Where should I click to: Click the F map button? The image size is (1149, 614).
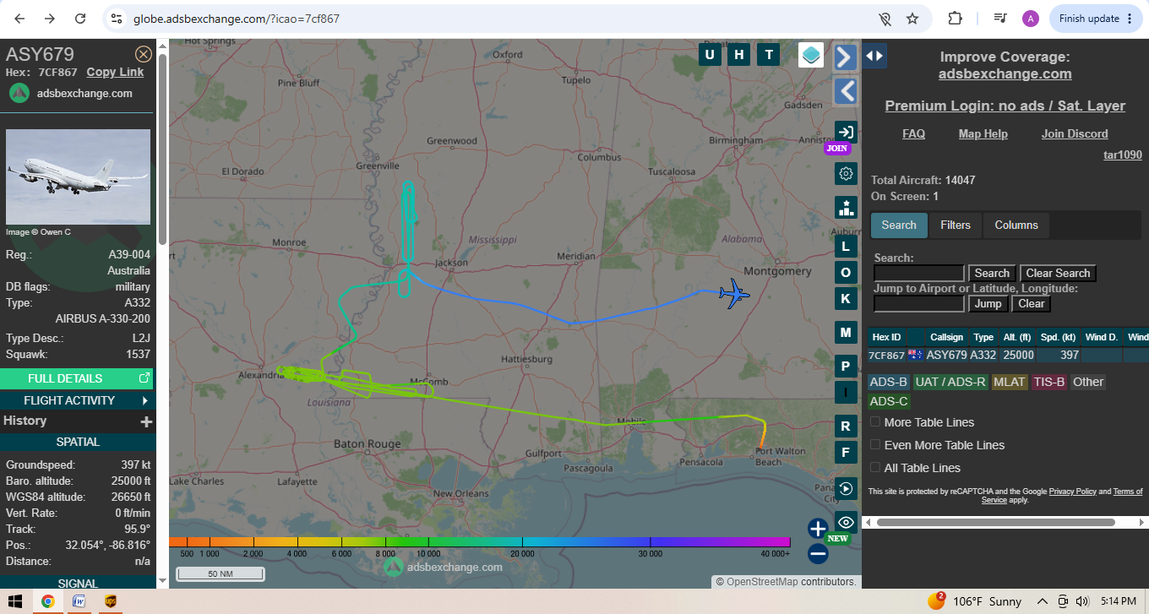846,452
